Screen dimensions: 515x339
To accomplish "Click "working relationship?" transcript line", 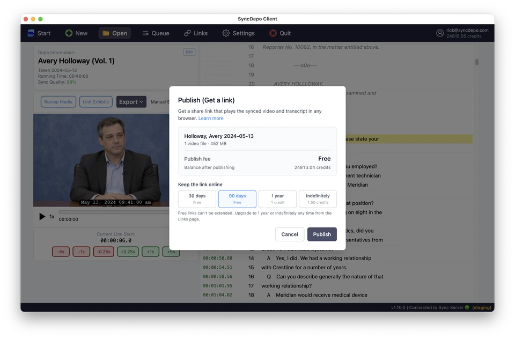I will (x=286, y=286).
